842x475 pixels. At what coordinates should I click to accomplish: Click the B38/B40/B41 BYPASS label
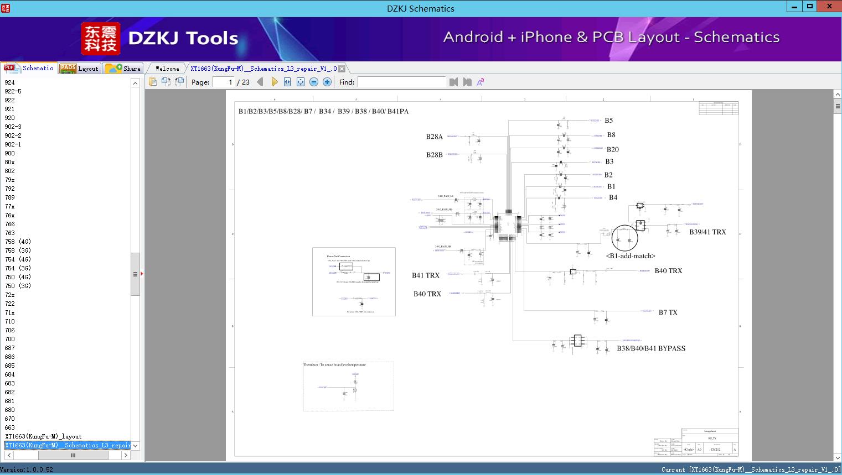pyautogui.click(x=651, y=348)
